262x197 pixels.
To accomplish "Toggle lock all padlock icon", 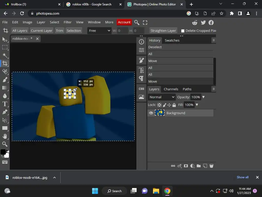I will tap(174, 105).
